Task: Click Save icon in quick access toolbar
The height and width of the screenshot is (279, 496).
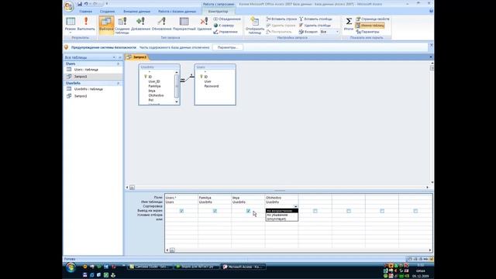Action: click(80, 4)
